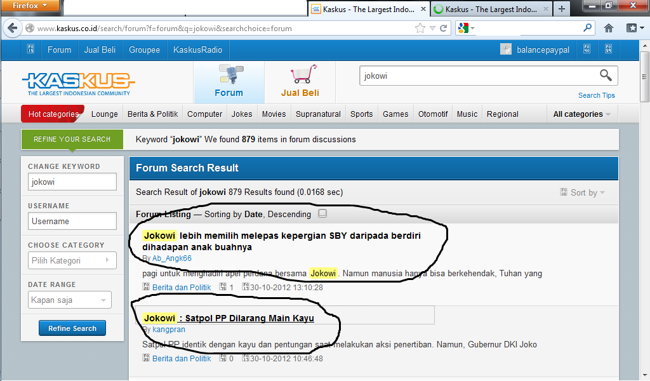
Task: Click the Firefox back arrow button
Action: coord(12,29)
